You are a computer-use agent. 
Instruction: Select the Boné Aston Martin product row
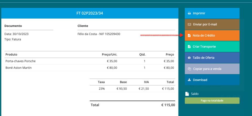click(18, 68)
